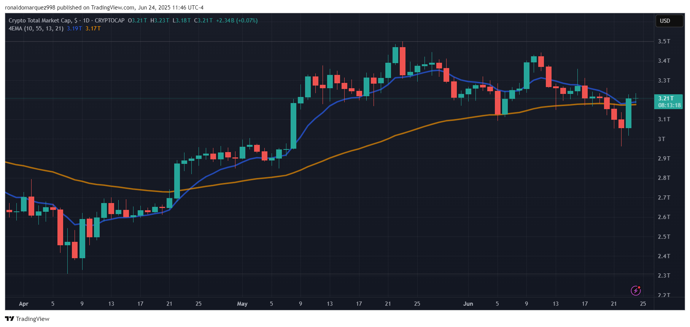Viewport: 690px width, 327px height.
Task: Click the 25 date label at far right
Action: pyautogui.click(x=643, y=304)
